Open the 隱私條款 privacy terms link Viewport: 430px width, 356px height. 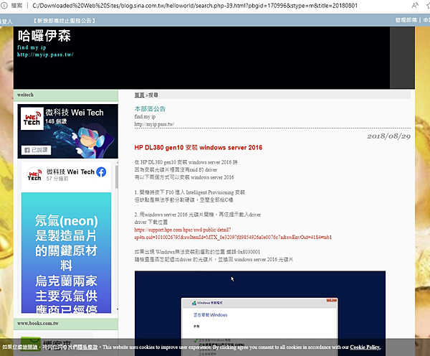tap(87, 347)
